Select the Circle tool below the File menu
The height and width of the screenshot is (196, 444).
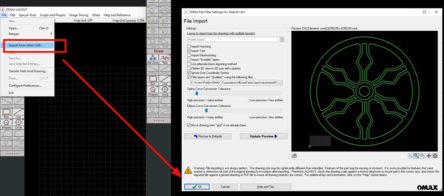click(18, 124)
